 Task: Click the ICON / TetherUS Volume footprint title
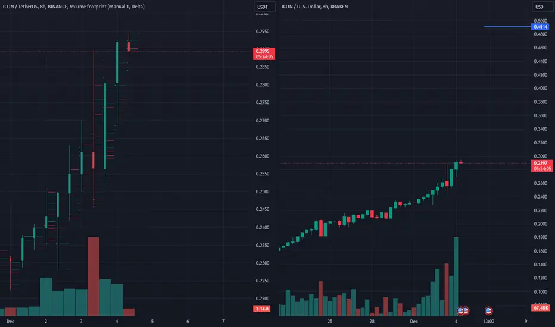pos(74,7)
